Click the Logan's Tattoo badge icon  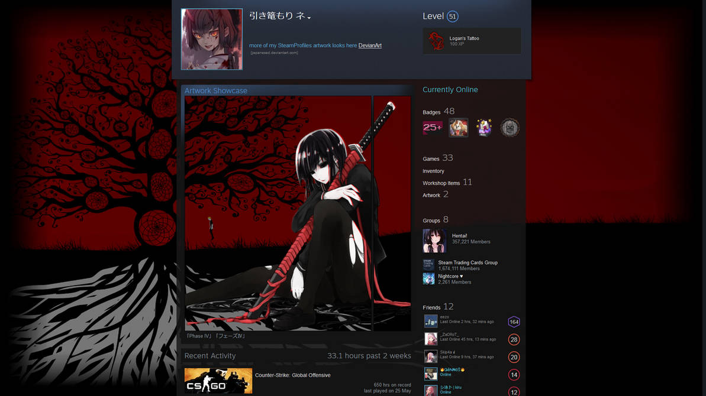[x=436, y=41]
